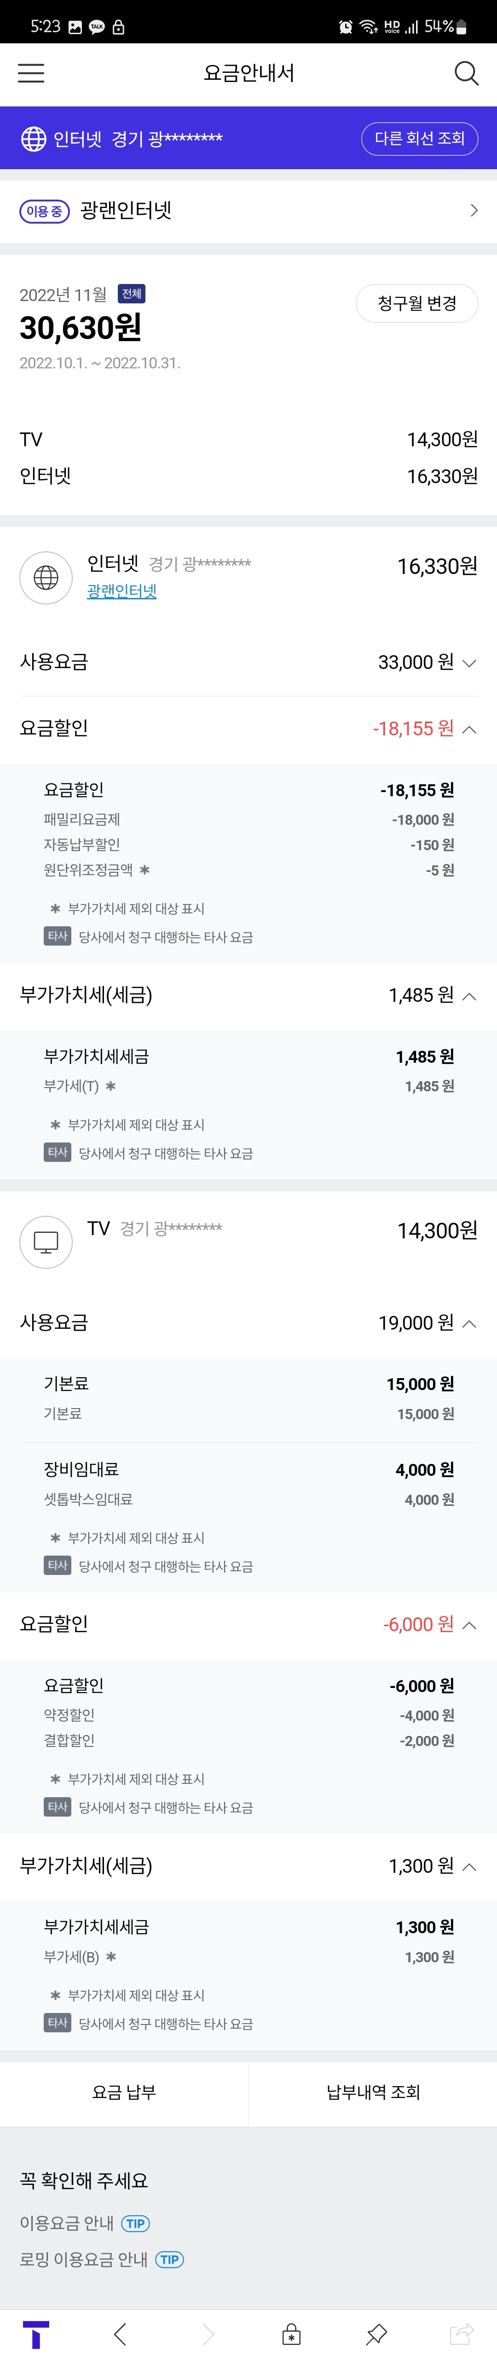
Task: Collapse the internet 요금할인 -18,155 원 section
Action: [x=468, y=729]
